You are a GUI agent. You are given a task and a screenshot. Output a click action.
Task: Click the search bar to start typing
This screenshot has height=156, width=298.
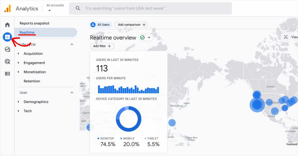[150, 8]
